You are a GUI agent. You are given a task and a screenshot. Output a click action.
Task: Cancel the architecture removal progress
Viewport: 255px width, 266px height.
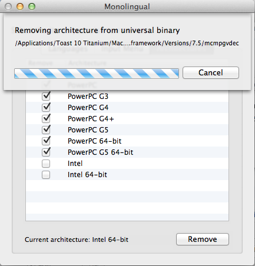211,72
